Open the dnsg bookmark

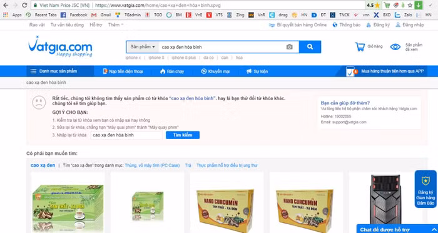[x=278, y=15]
